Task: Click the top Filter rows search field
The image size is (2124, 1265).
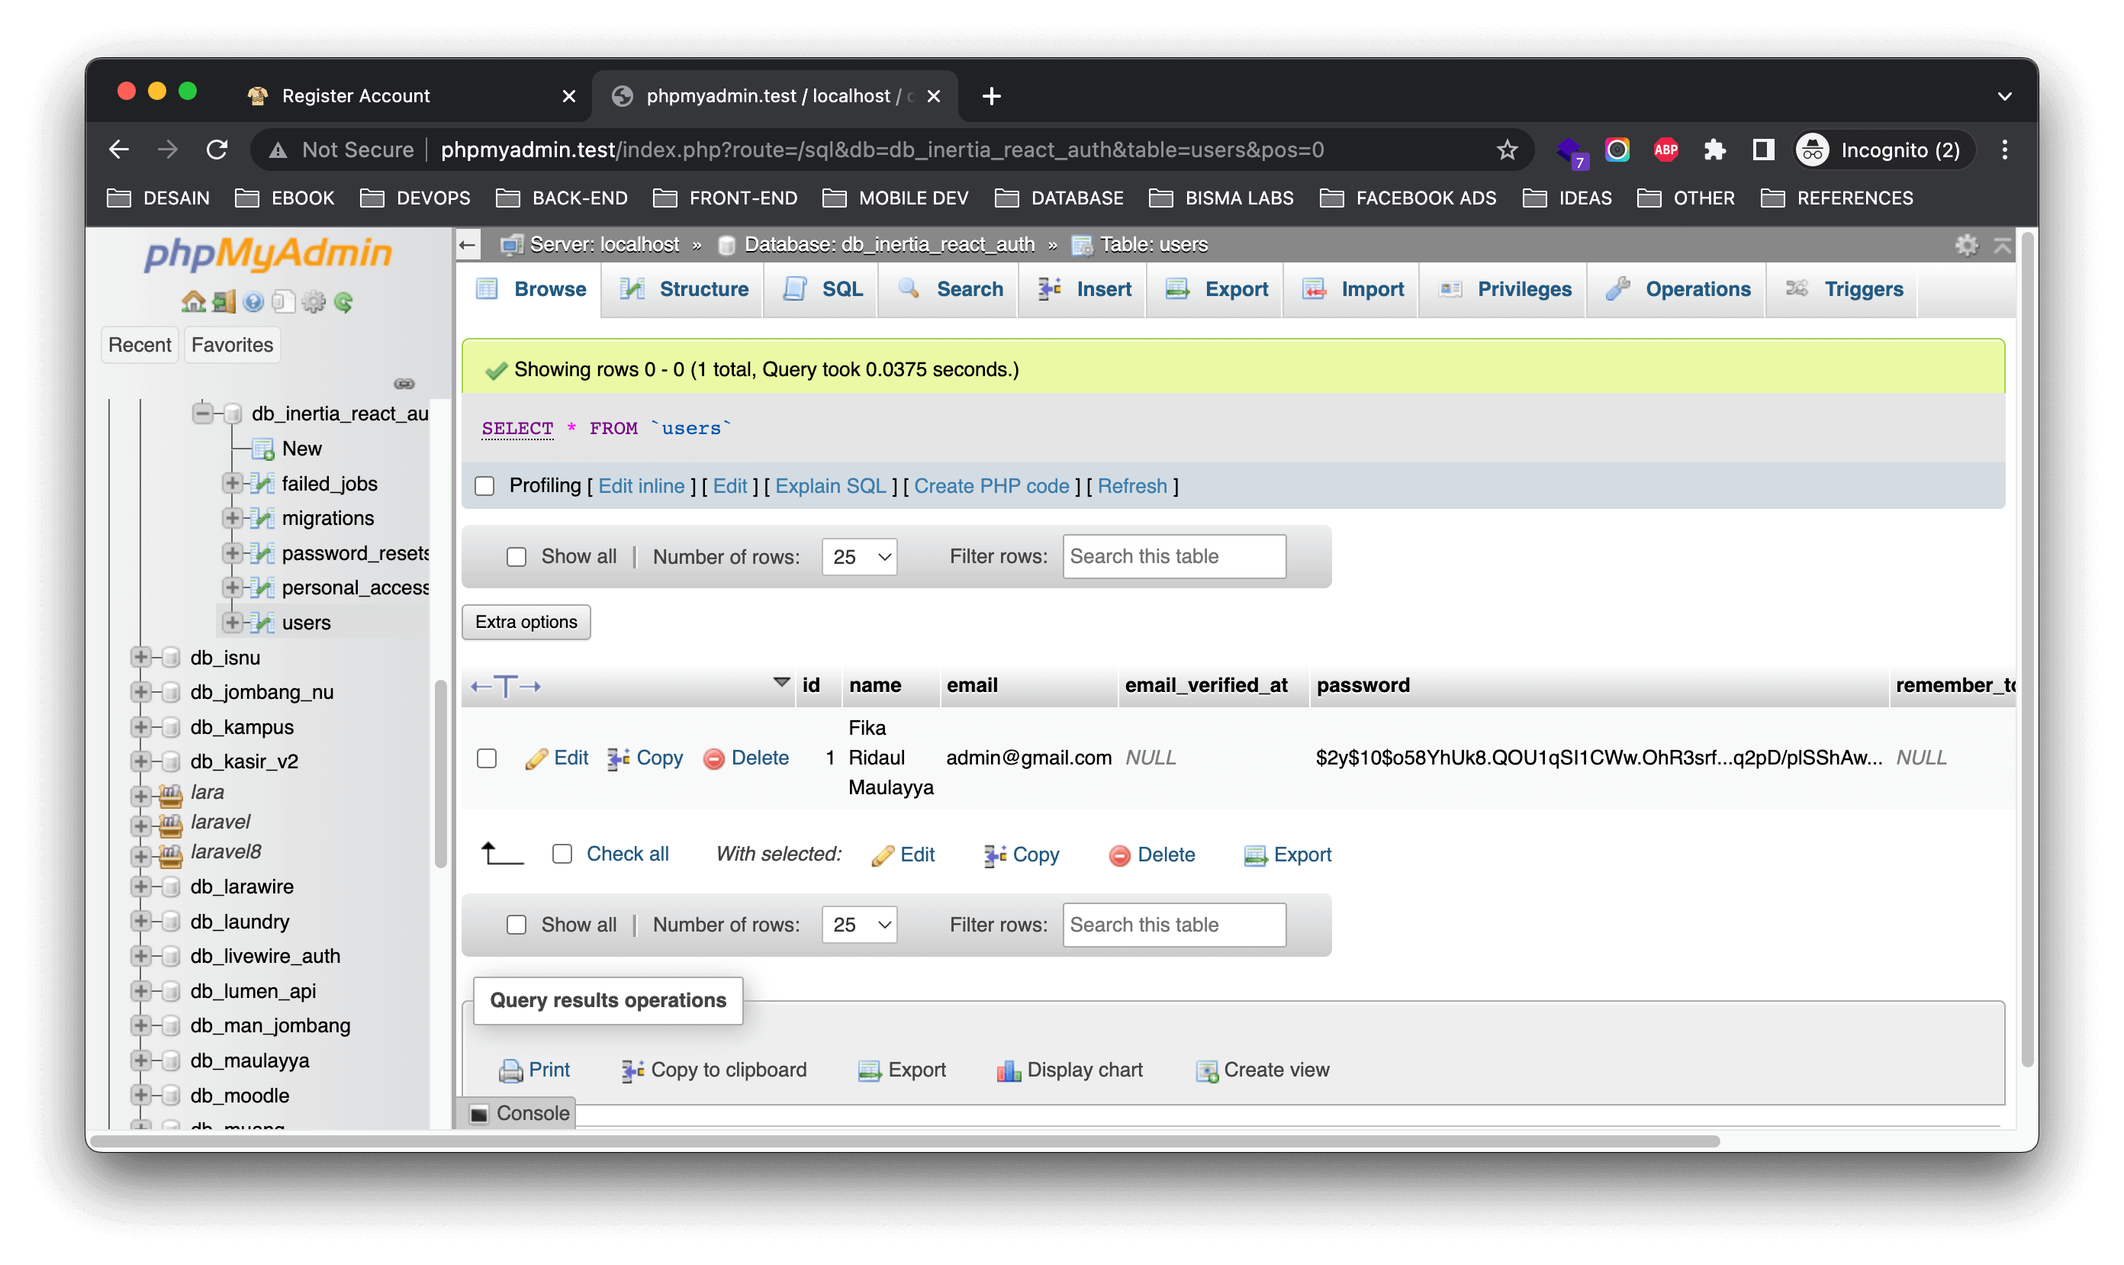Action: point(1173,557)
